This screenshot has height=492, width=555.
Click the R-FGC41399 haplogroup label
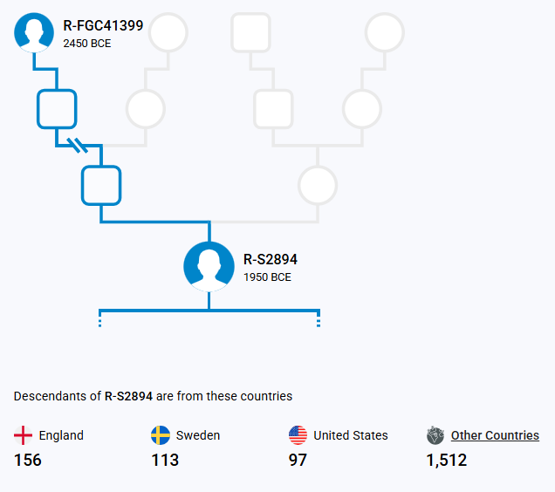pyautogui.click(x=103, y=25)
